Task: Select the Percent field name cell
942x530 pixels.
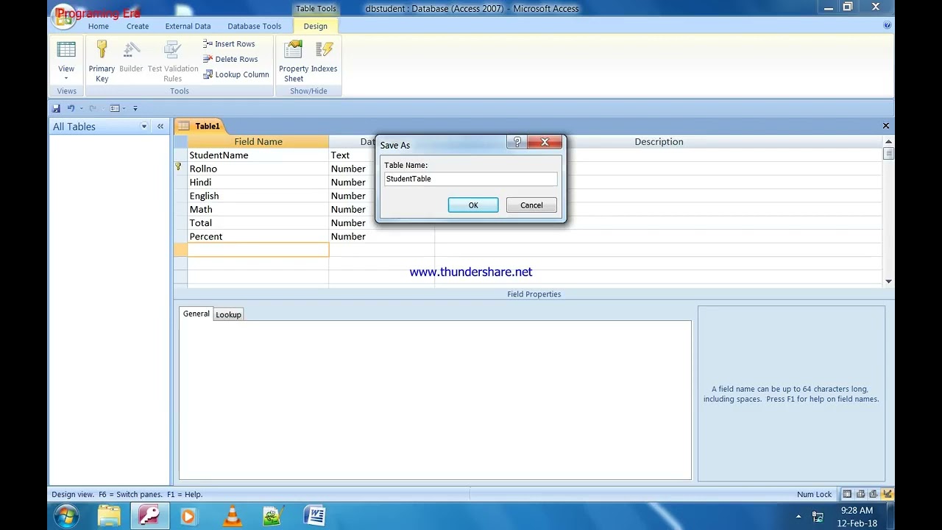Action: coord(258,236)
